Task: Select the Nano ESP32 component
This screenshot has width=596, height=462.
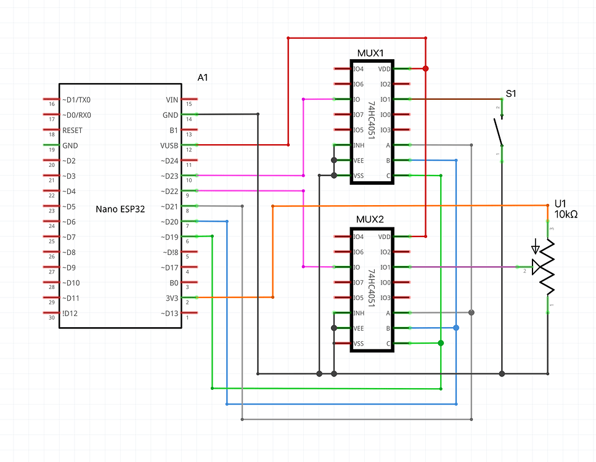Action: pyautogui.click(x=120, y=206)
